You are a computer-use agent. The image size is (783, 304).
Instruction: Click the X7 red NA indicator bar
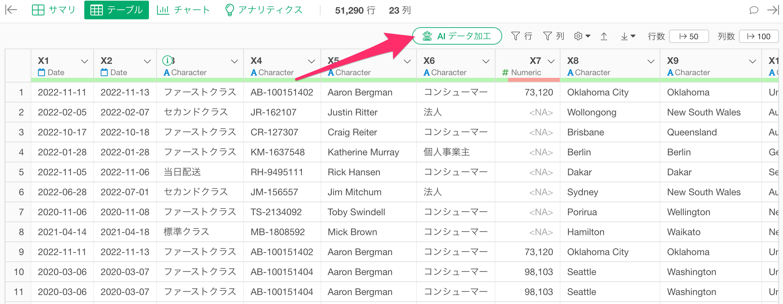point(534,80)
